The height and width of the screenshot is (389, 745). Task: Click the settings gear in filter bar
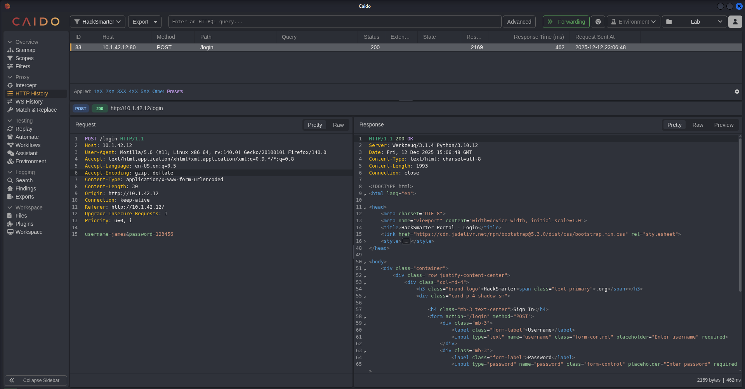point(736,92)
